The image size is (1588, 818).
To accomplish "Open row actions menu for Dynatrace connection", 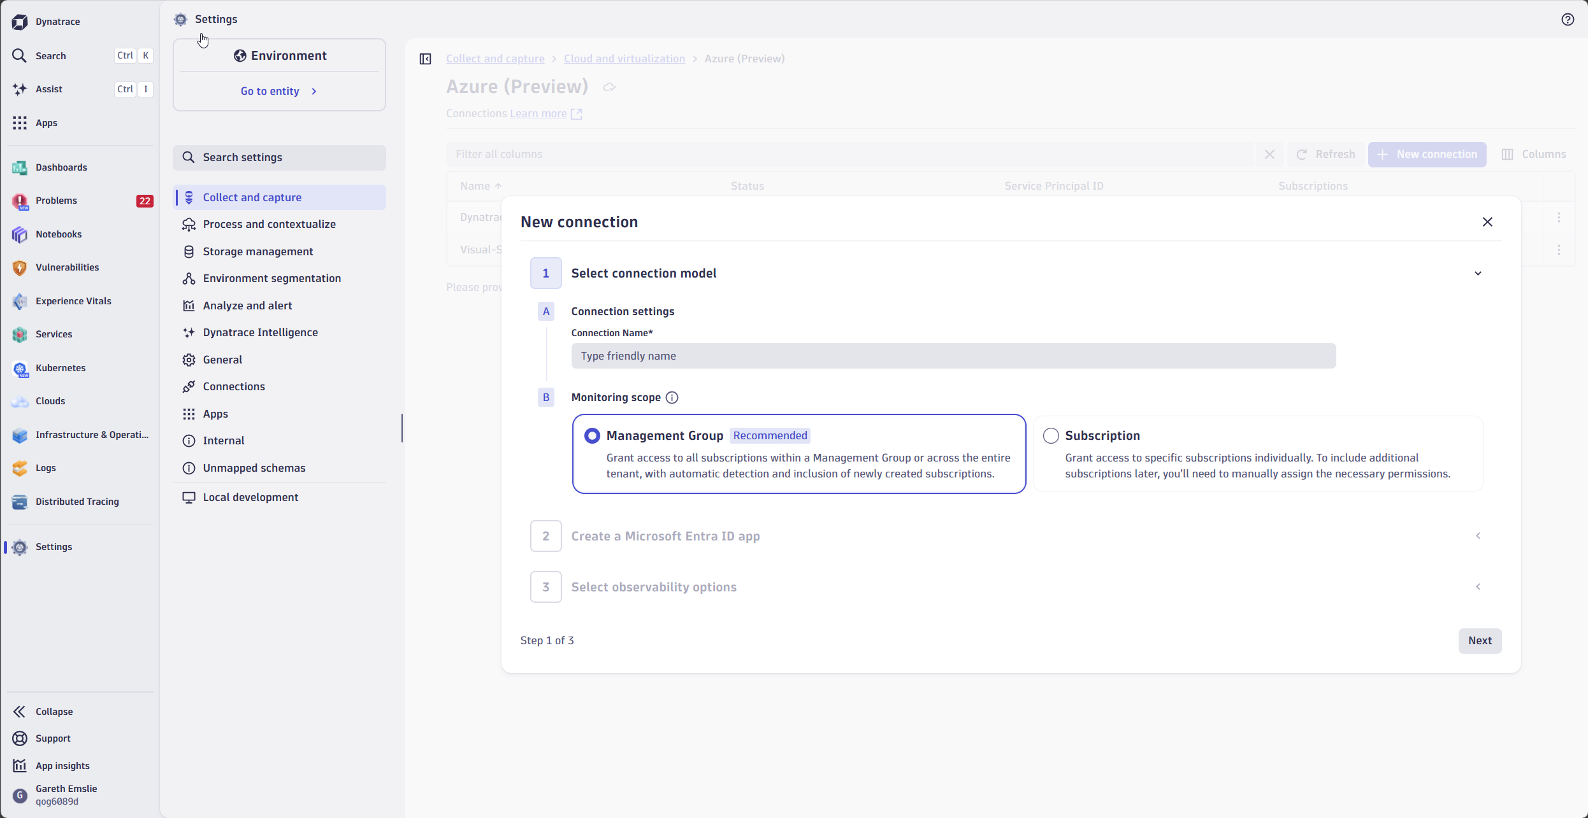I will pos(1559,218).
